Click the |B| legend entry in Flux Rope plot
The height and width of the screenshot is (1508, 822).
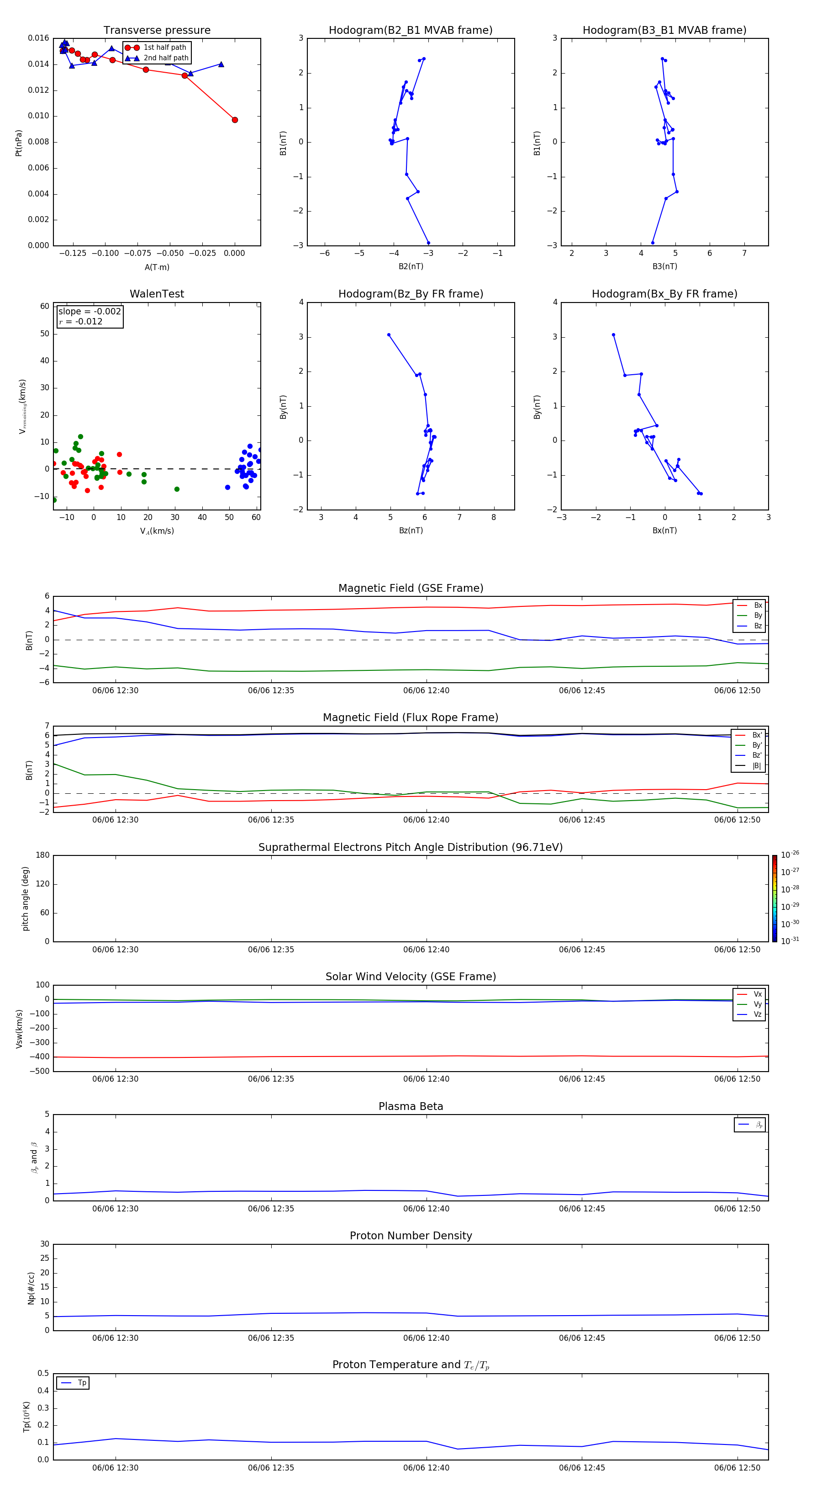(749, 766)
